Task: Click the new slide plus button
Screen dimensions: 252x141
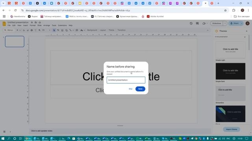Action: [17, 30]
